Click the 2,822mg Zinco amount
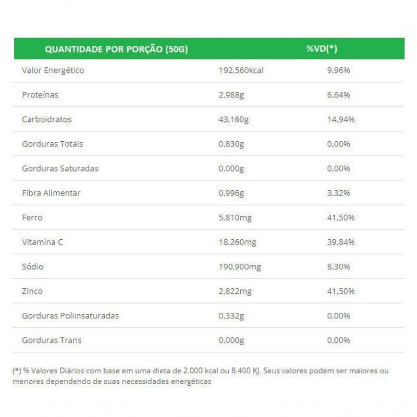This screenshot has height=417, width=417. click(x=235, y=291)
